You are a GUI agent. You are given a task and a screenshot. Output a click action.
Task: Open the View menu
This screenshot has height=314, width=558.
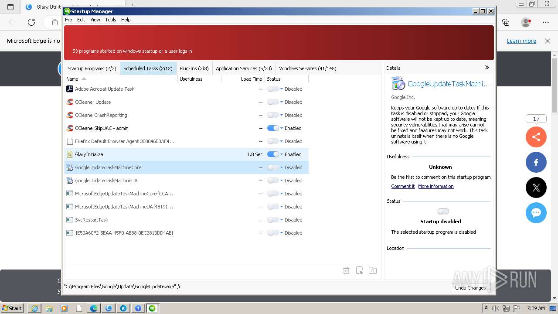click(x=95, y=20)
